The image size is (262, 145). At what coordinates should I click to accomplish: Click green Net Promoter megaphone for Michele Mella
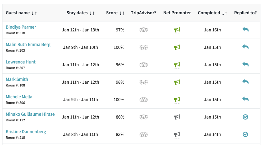coord(177,100)
